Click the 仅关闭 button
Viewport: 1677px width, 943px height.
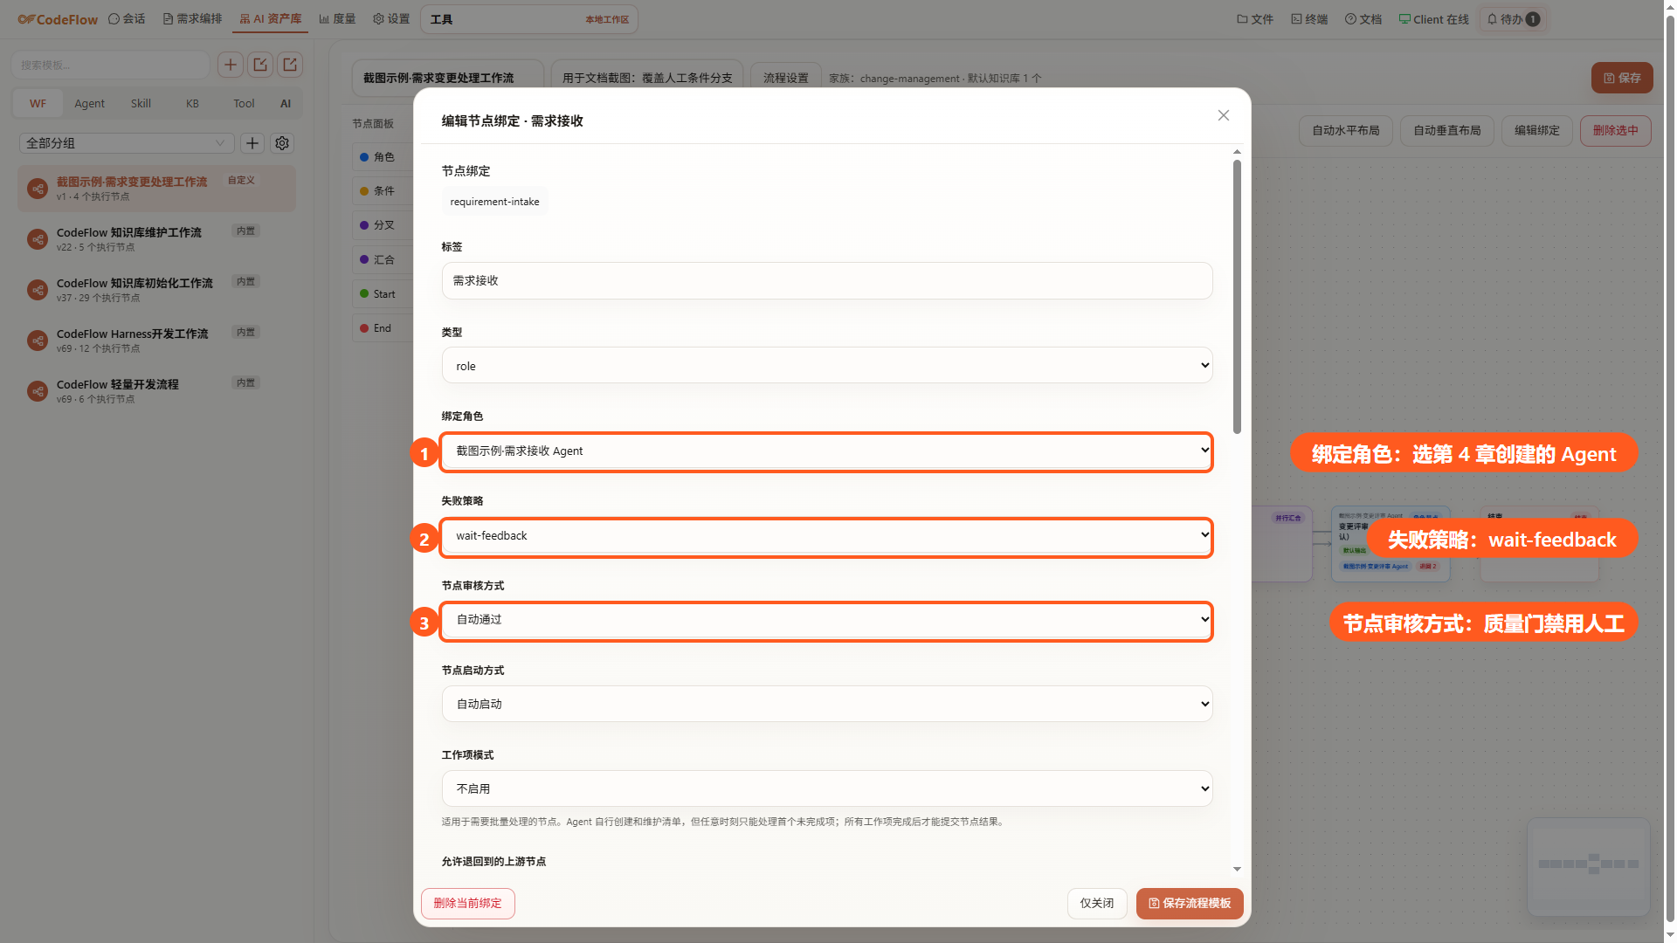tap(1097, 904)
